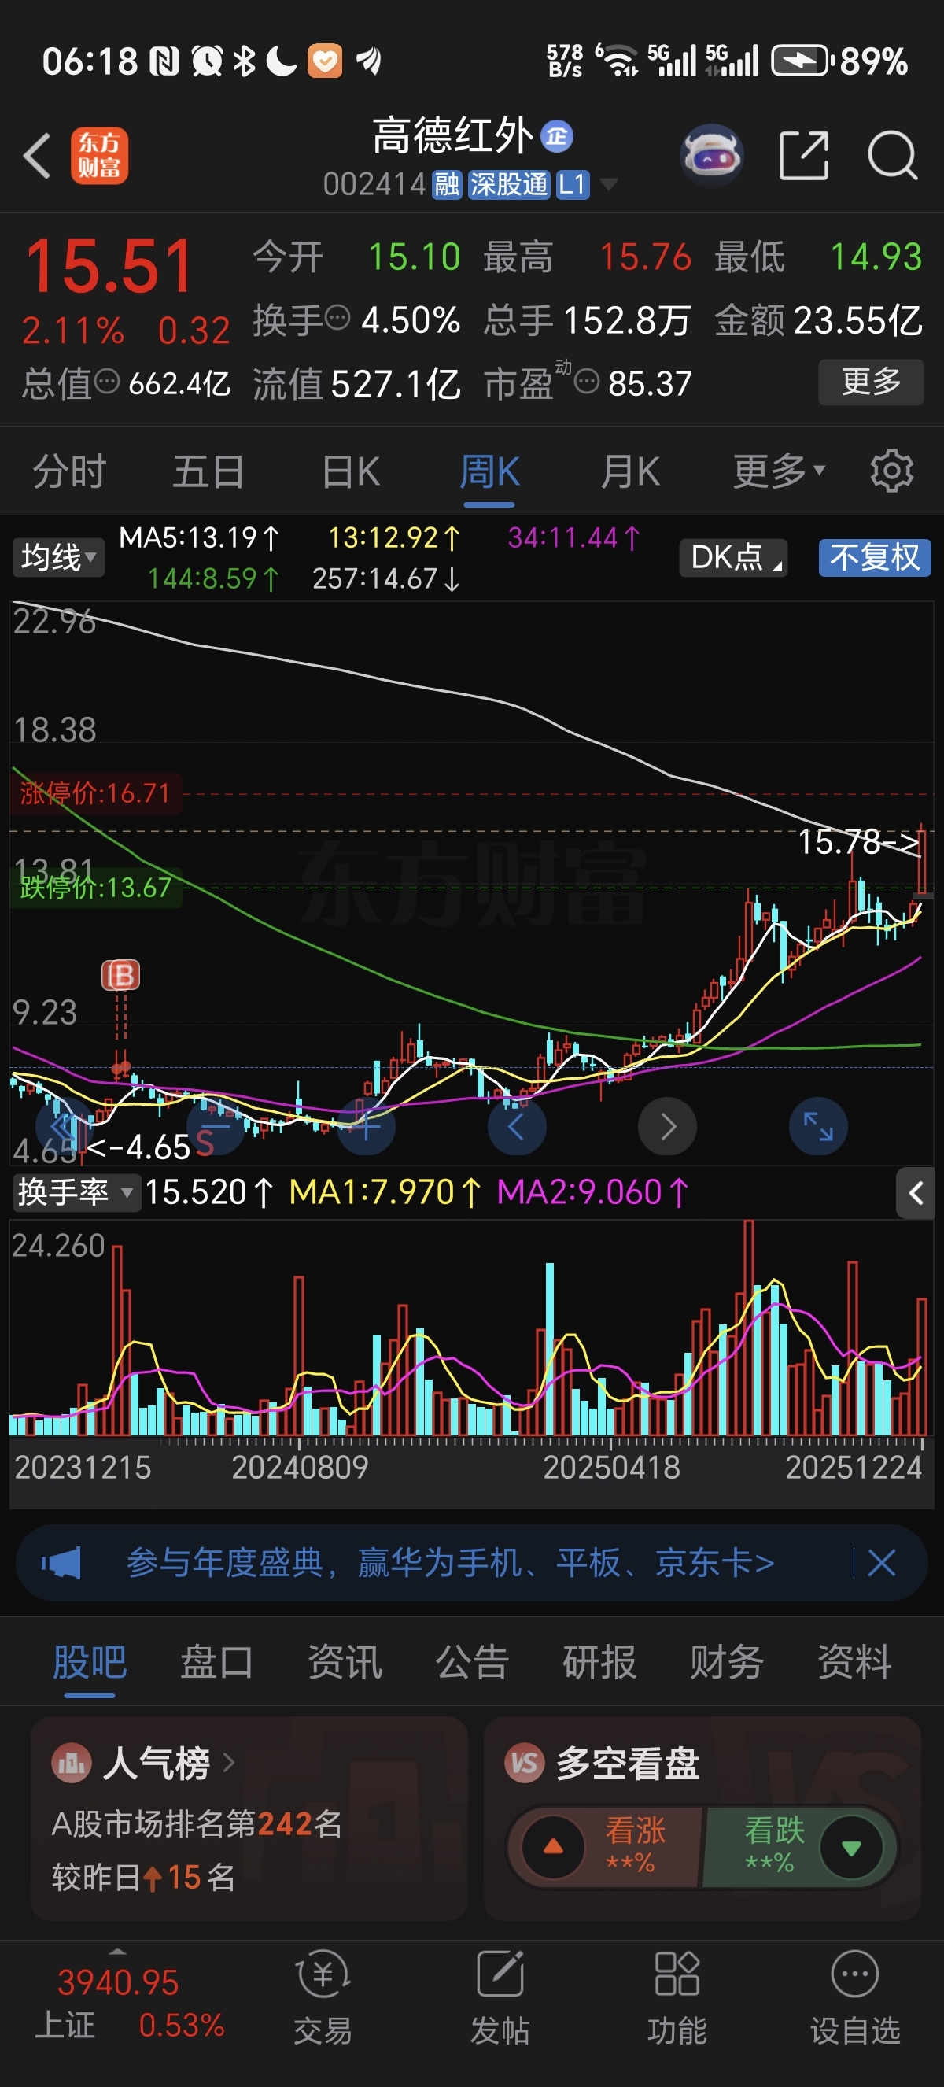Open the search magnifier icon
This screenshot has width=944, height=2087.
pos(892,155)
